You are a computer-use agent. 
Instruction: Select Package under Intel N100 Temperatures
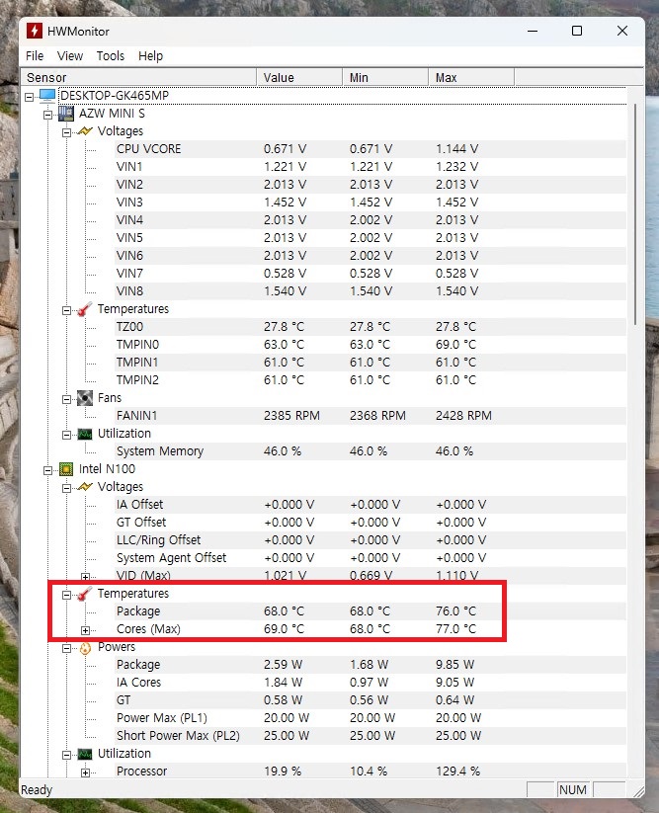coord(371,611)
